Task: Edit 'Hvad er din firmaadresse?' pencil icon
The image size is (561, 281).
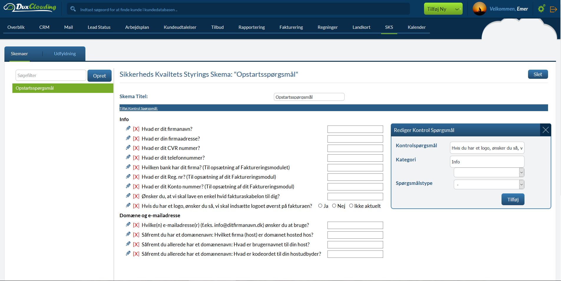Action: [128, 138]
